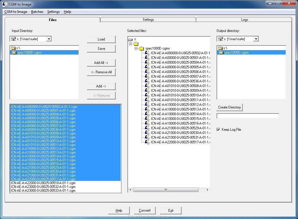298x219 pixels.
Task: Collapse the spec1000D cgms tree node expander
Action: pos(136,48)
